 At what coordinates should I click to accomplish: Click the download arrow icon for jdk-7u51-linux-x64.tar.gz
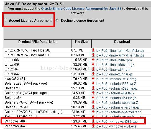click(93, 74)
